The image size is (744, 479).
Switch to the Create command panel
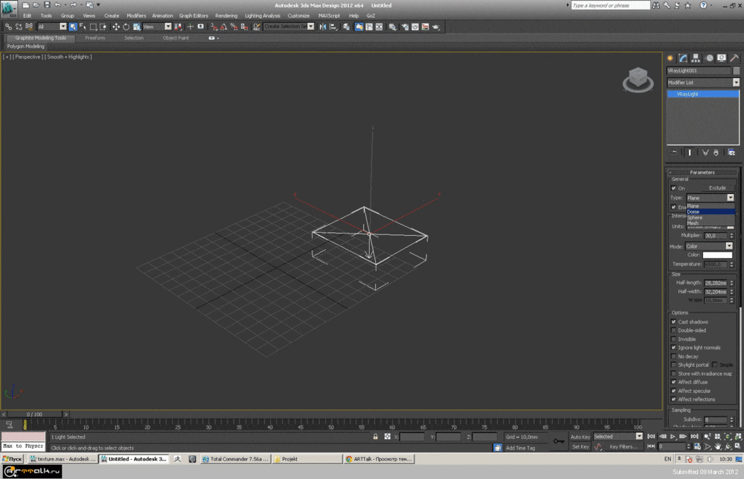coord(670,58)
